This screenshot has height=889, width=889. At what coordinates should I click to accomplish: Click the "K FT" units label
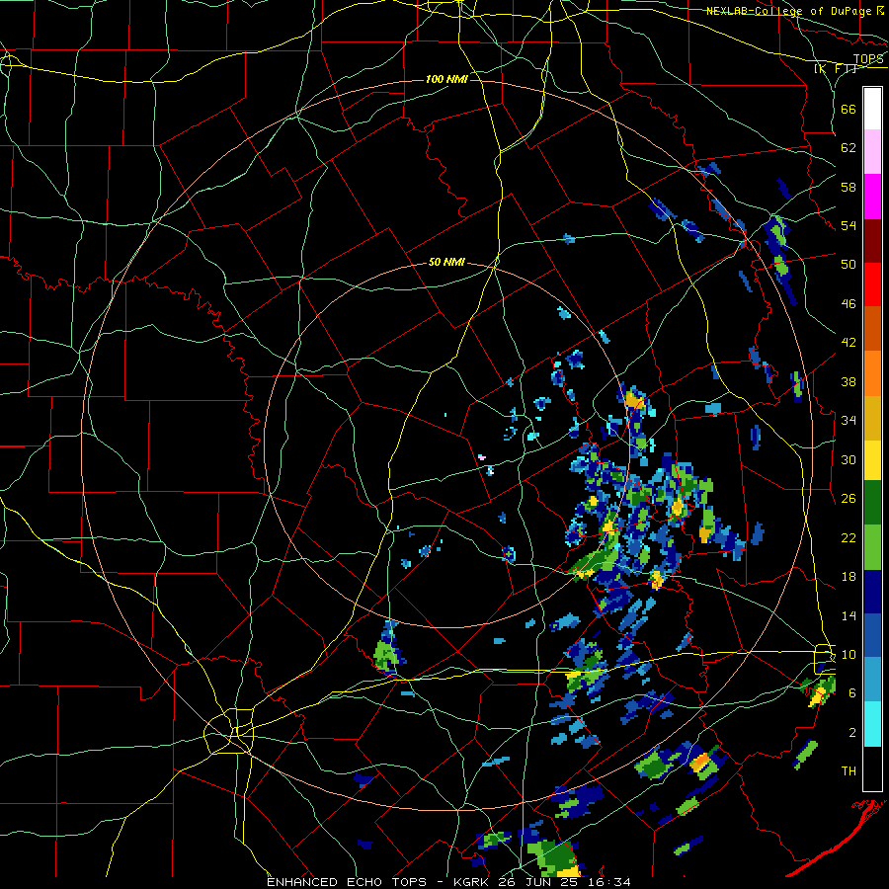click(836, 68)
